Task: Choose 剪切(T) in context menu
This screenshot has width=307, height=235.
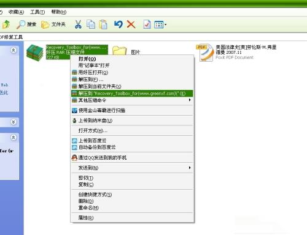Action: tap(132, 178)
